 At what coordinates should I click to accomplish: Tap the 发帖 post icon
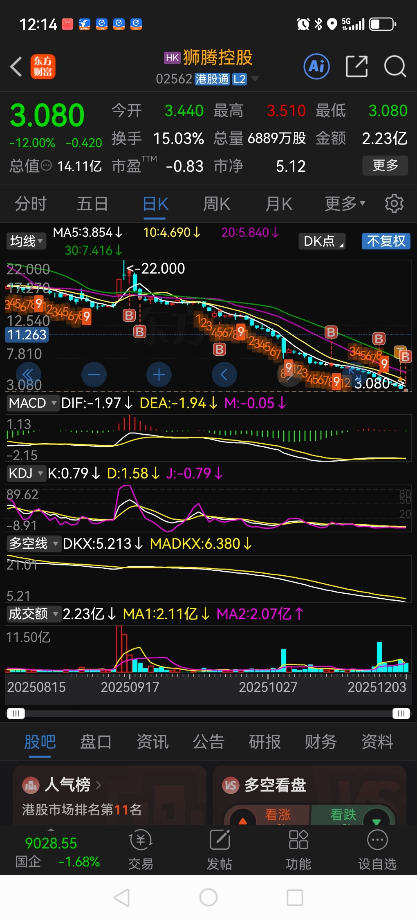pyautogui.click(x=220, y=849)
